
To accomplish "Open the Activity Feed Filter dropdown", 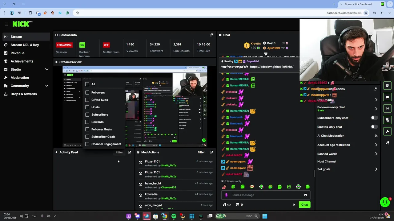I will [x=119, y=152].
